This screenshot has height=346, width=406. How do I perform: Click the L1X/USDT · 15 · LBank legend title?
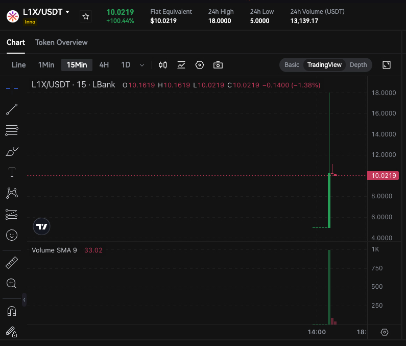73,85
